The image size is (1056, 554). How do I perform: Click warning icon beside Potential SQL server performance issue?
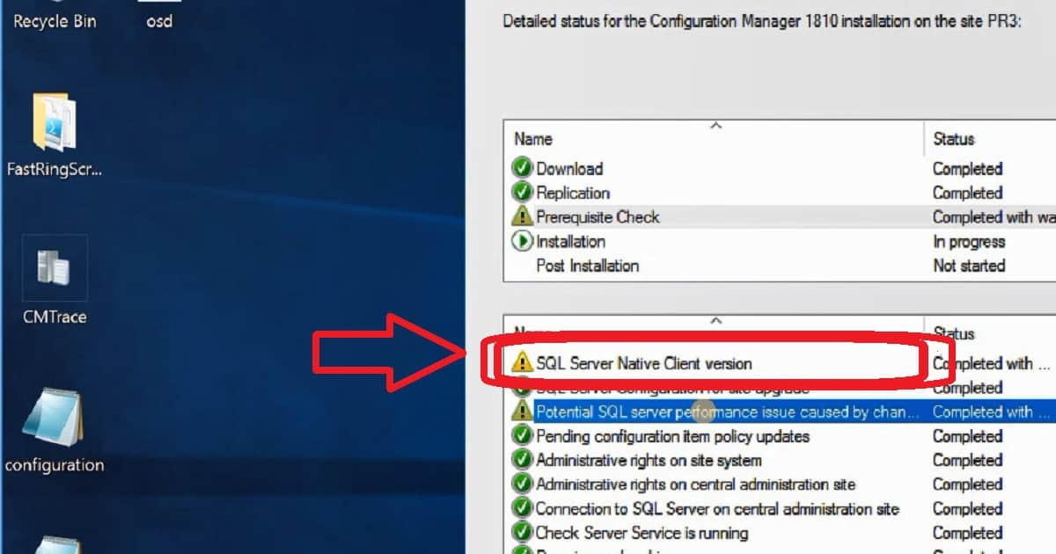[x=523, y=411]
